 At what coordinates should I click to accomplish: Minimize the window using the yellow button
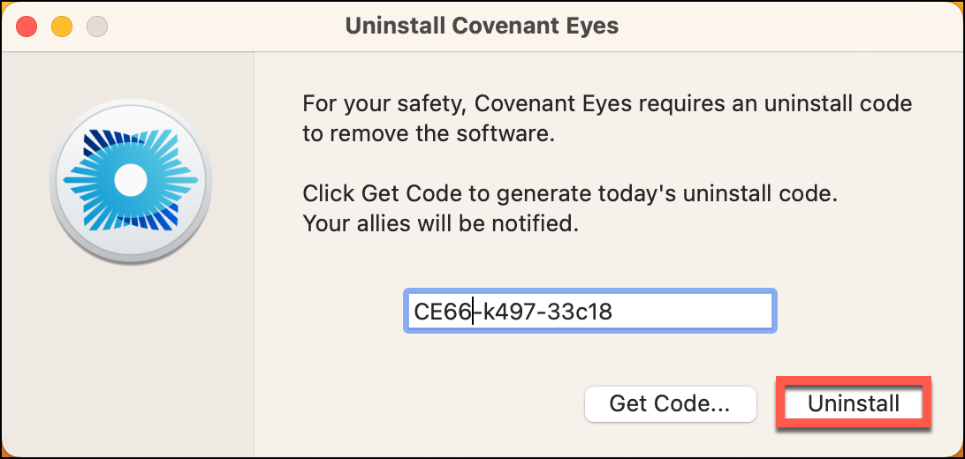[x=62, y=26]
